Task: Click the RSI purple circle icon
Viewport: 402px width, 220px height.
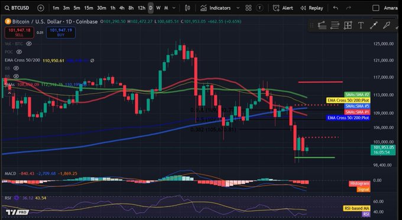Action: click(17, 198)
